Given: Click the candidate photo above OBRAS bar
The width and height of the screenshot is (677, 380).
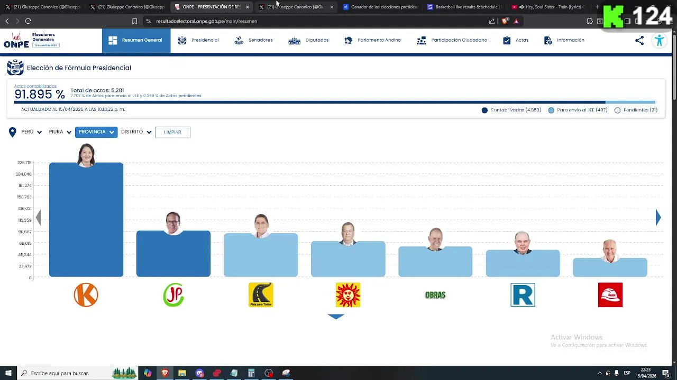Looking at the screenshot, I should tap(435, 240).
